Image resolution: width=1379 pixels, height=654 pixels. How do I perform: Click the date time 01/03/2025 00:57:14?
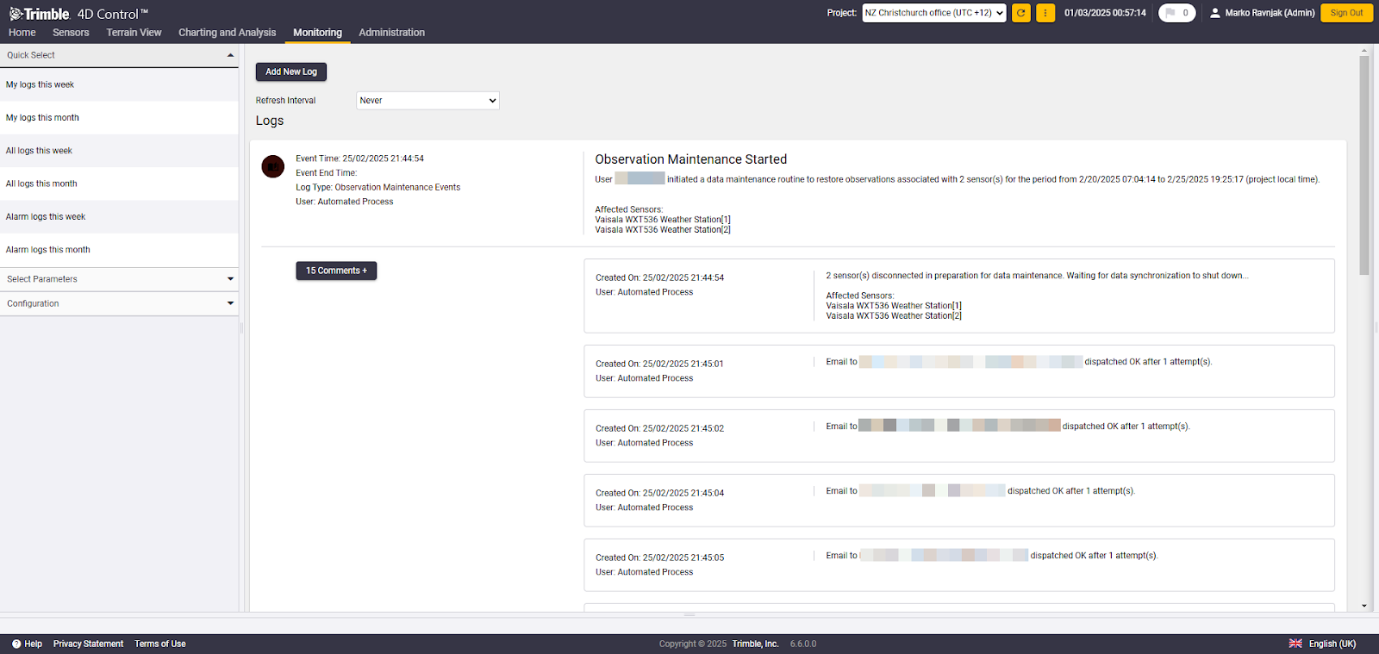[x=1105, y=13]
